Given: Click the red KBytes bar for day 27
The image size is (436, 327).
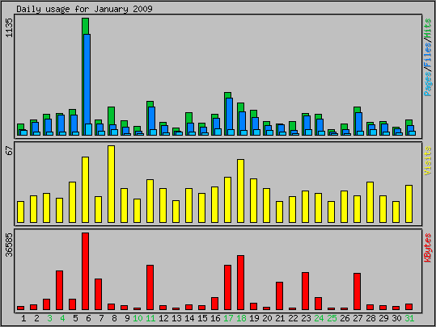Looking at the screenshot, I should click(x=357, y=291).
